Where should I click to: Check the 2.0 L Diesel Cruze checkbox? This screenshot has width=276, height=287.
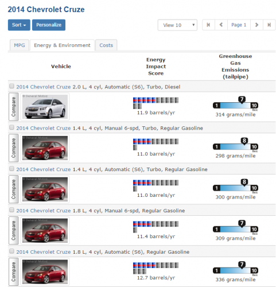pyautogui.click(x=11, y=86)
